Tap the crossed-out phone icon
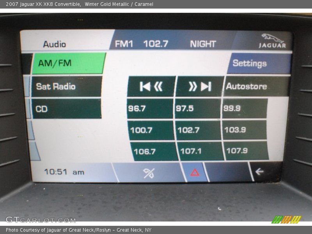The image size is (312, 234). pos(149,172)
